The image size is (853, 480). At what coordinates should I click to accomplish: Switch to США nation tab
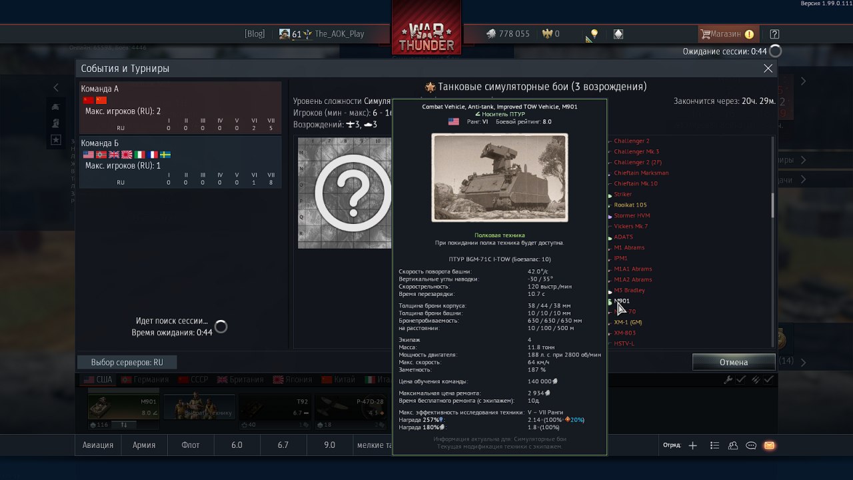[97, 379]
